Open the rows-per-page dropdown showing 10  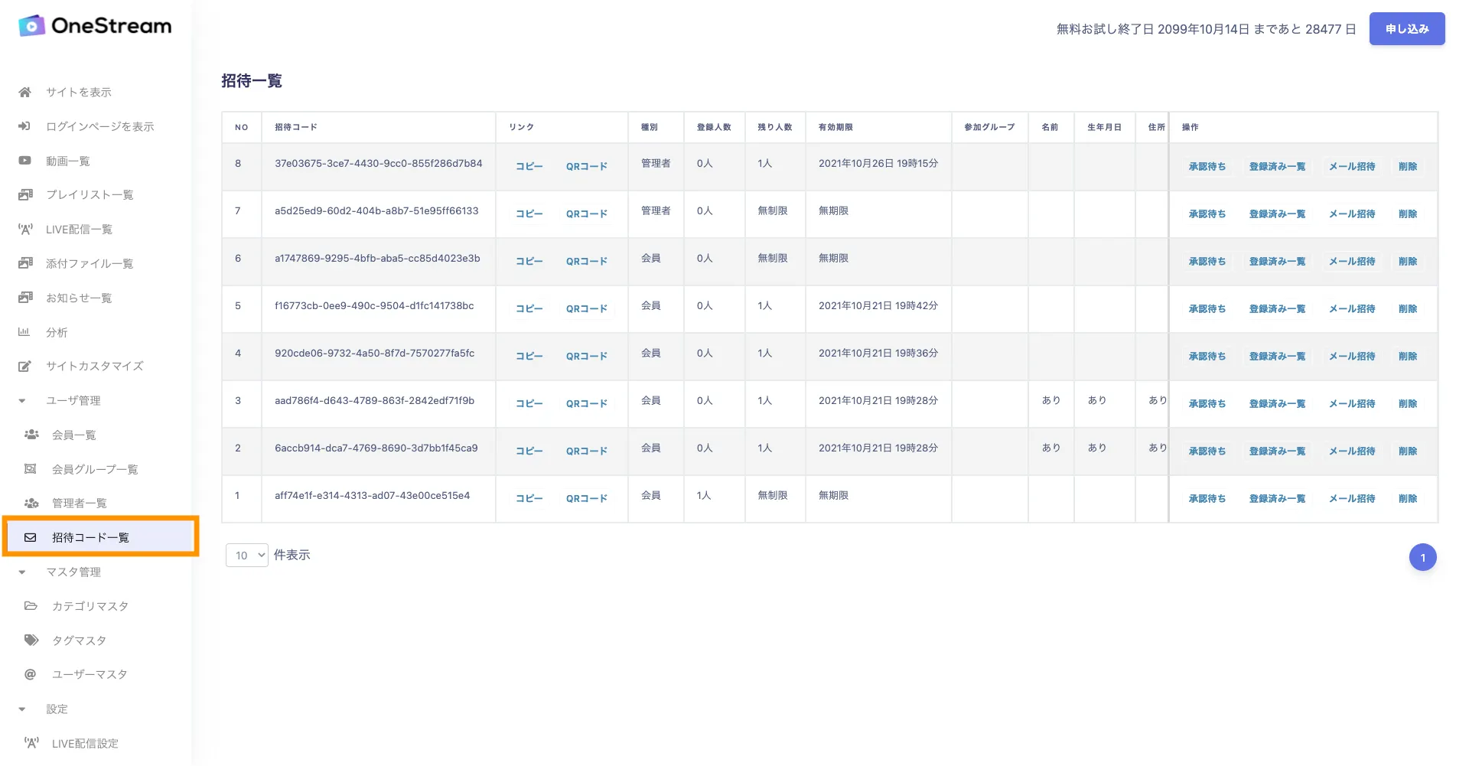click(247, 556)
